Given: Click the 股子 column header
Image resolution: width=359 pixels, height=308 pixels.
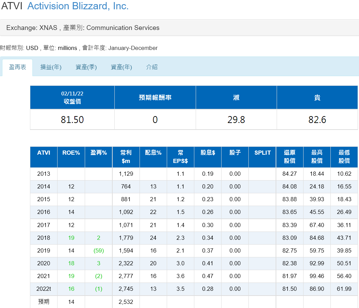Looking at the screenshot, I should (235, 157).
